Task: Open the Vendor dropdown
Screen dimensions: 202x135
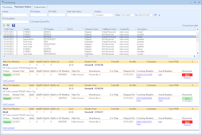Action: click(x=27, y=15)
